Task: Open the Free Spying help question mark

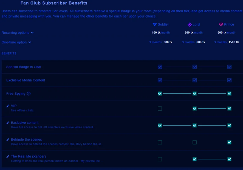Action: (29, 94)
